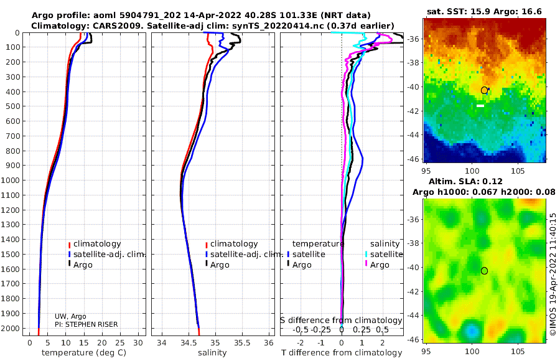Click 'satellite-adj. clim.' legend label in temperature plot
Image resolution: width=560 pixels, height=361 pixels.
pos(109,254)
